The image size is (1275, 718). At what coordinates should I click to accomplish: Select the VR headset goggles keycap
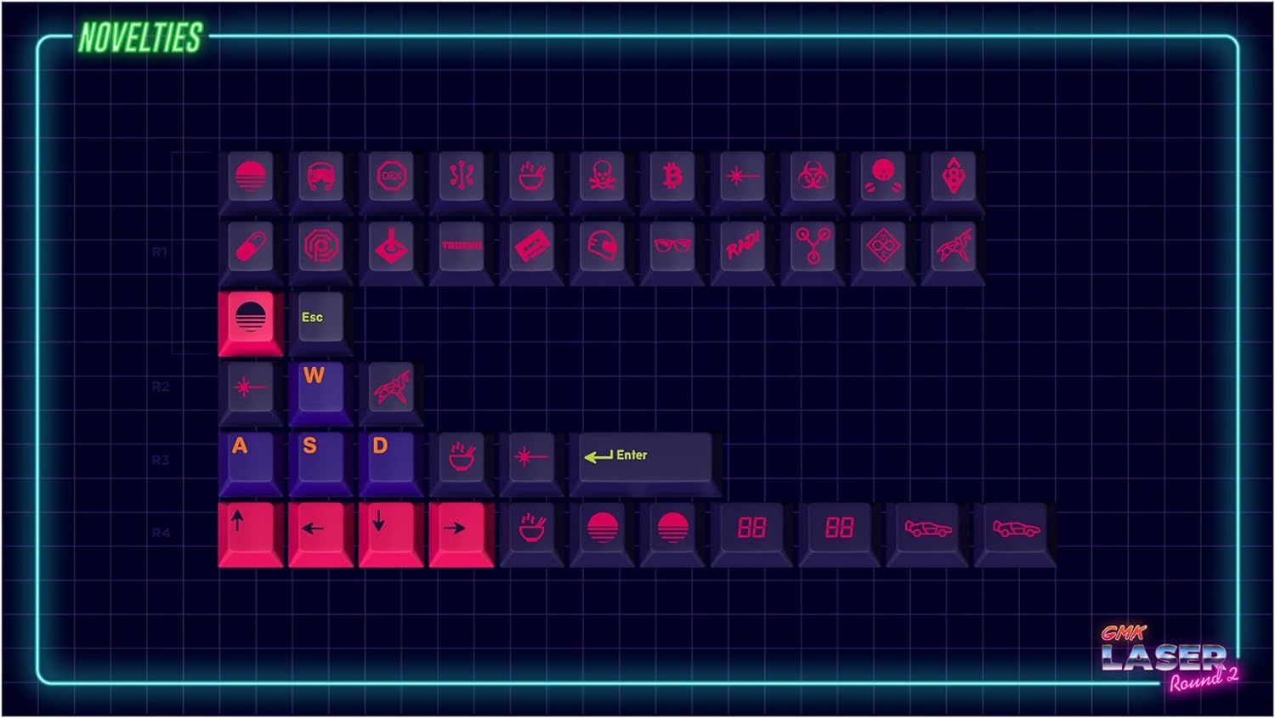(x=320, y=182)
